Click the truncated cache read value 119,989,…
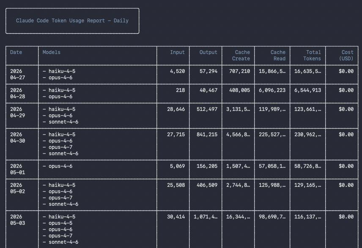Screen dimensions: 362x248 point(272,109)
